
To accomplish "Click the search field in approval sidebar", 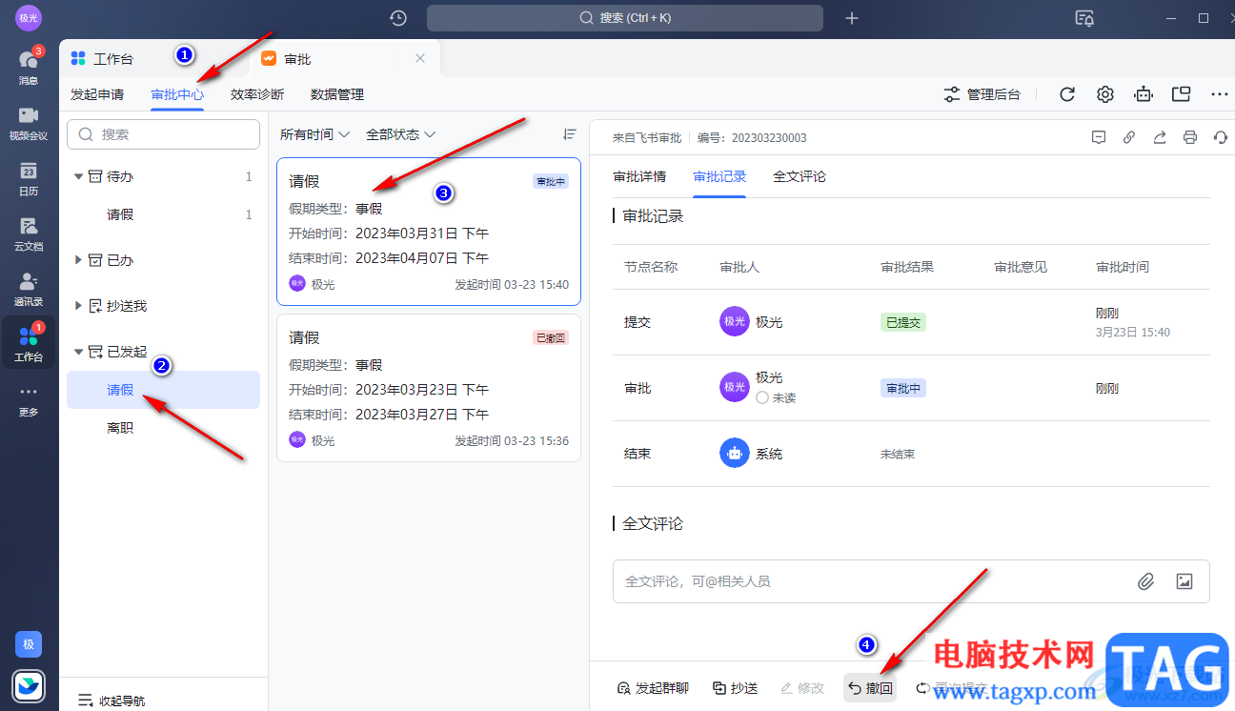I will [163, 134].
